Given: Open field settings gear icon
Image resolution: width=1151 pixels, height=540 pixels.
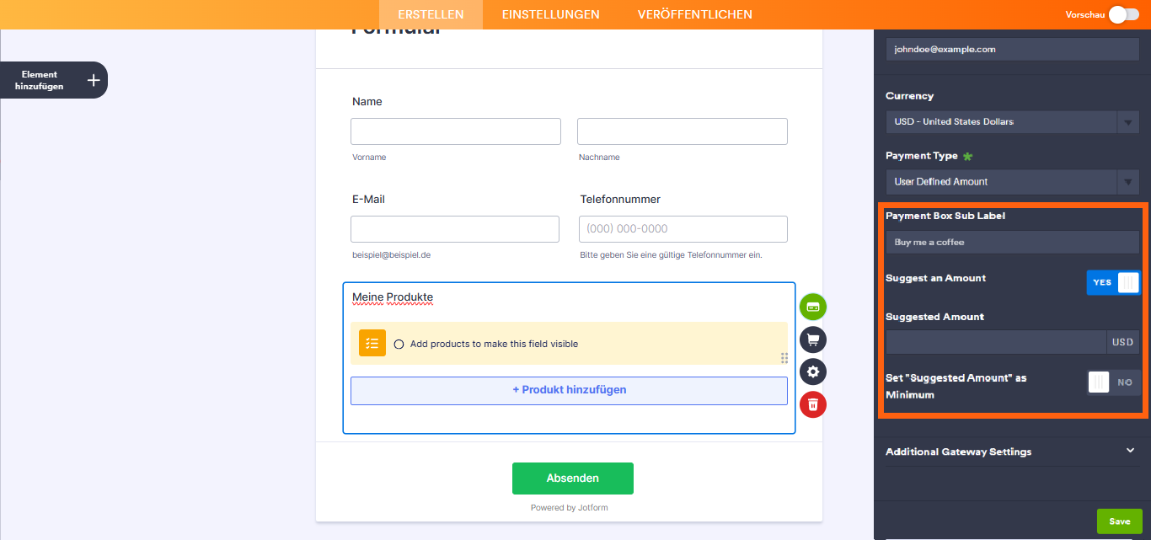Looking at the screenshot, I should [x=813, y=372].
